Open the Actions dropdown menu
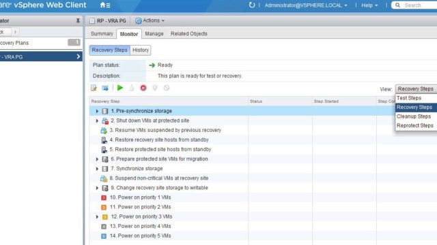 [x=150, y=20]
